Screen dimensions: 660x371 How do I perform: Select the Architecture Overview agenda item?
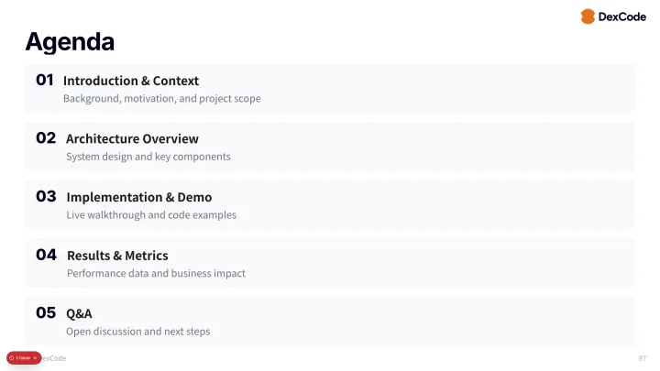point(132,139)
